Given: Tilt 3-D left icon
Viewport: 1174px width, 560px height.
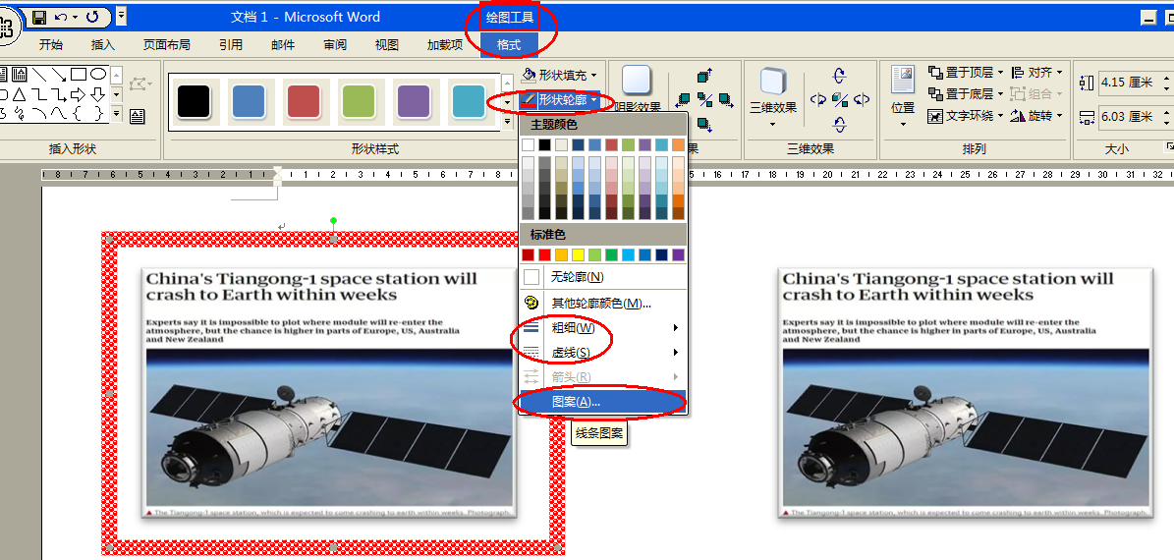Looking at the screenshot, I should (818, 99).
